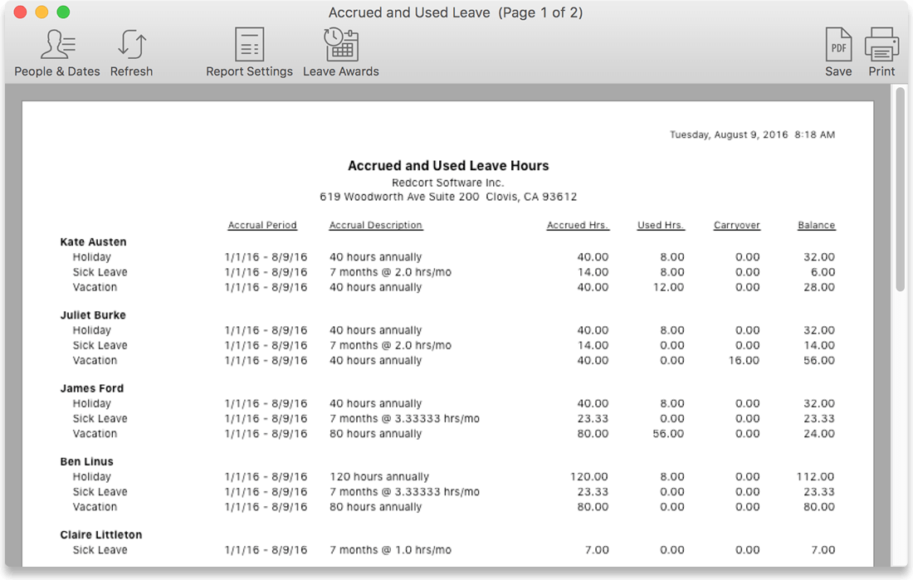Click Ben Linus's Vacation accrued 80.00
Image resolution: width=913 pixels, height=580 pixels.
pos(593,507)
